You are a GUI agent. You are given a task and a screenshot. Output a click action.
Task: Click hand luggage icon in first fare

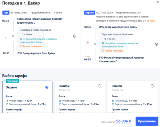coord(7,101)
